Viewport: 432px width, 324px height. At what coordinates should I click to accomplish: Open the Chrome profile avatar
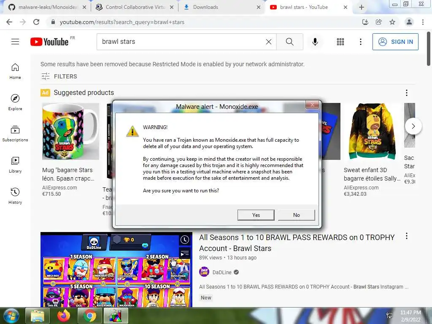tap(409, 22)
